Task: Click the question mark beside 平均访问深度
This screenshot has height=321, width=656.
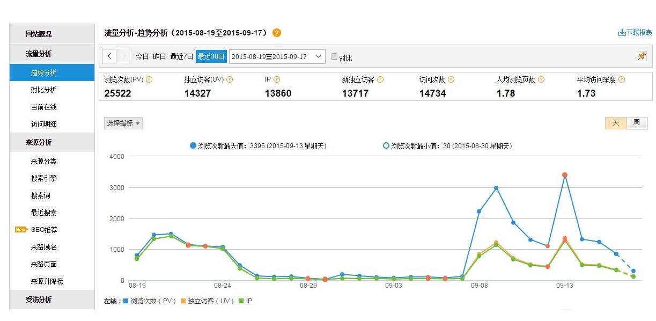Action: click(x=623, y=79)
